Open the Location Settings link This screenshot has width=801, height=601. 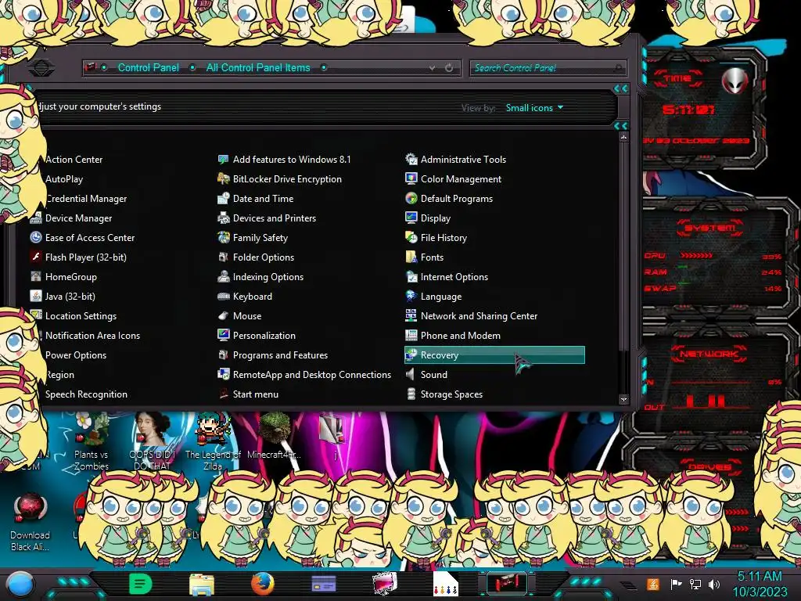click(81, 316)
